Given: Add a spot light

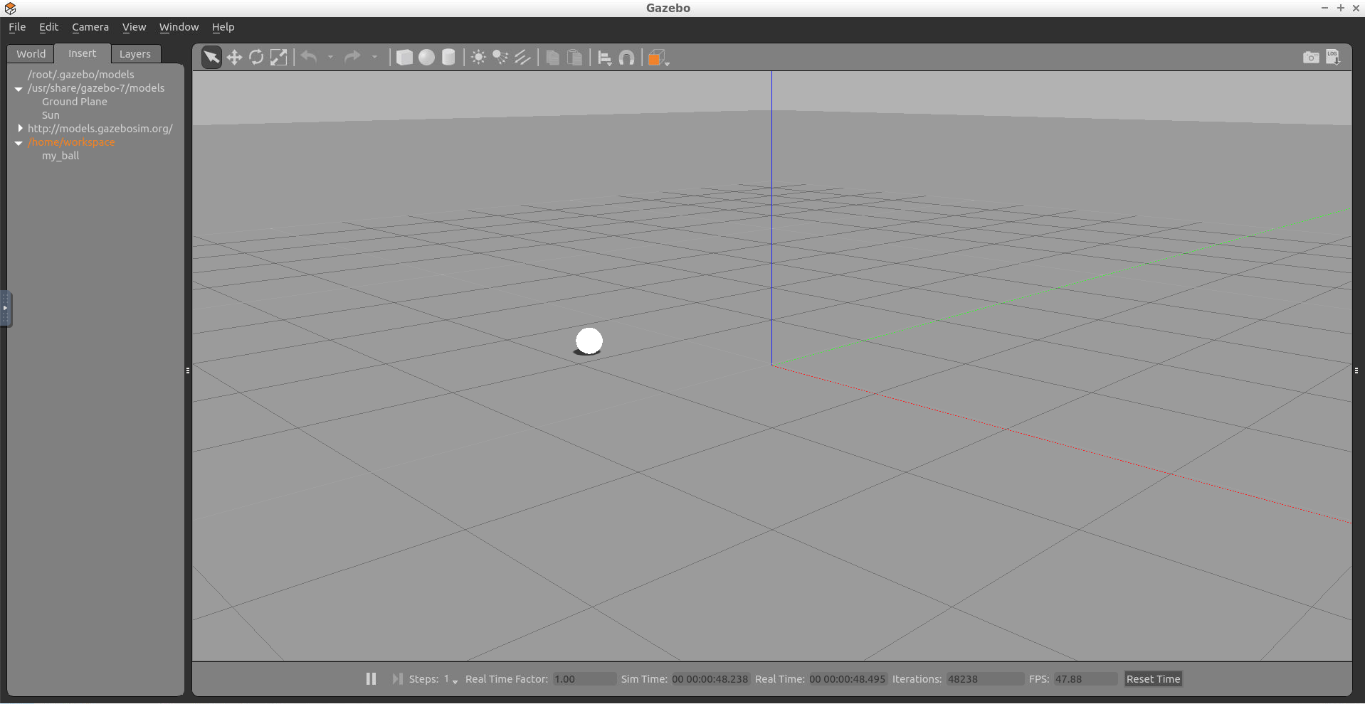Looking at the screenshot, I should 500,58.
